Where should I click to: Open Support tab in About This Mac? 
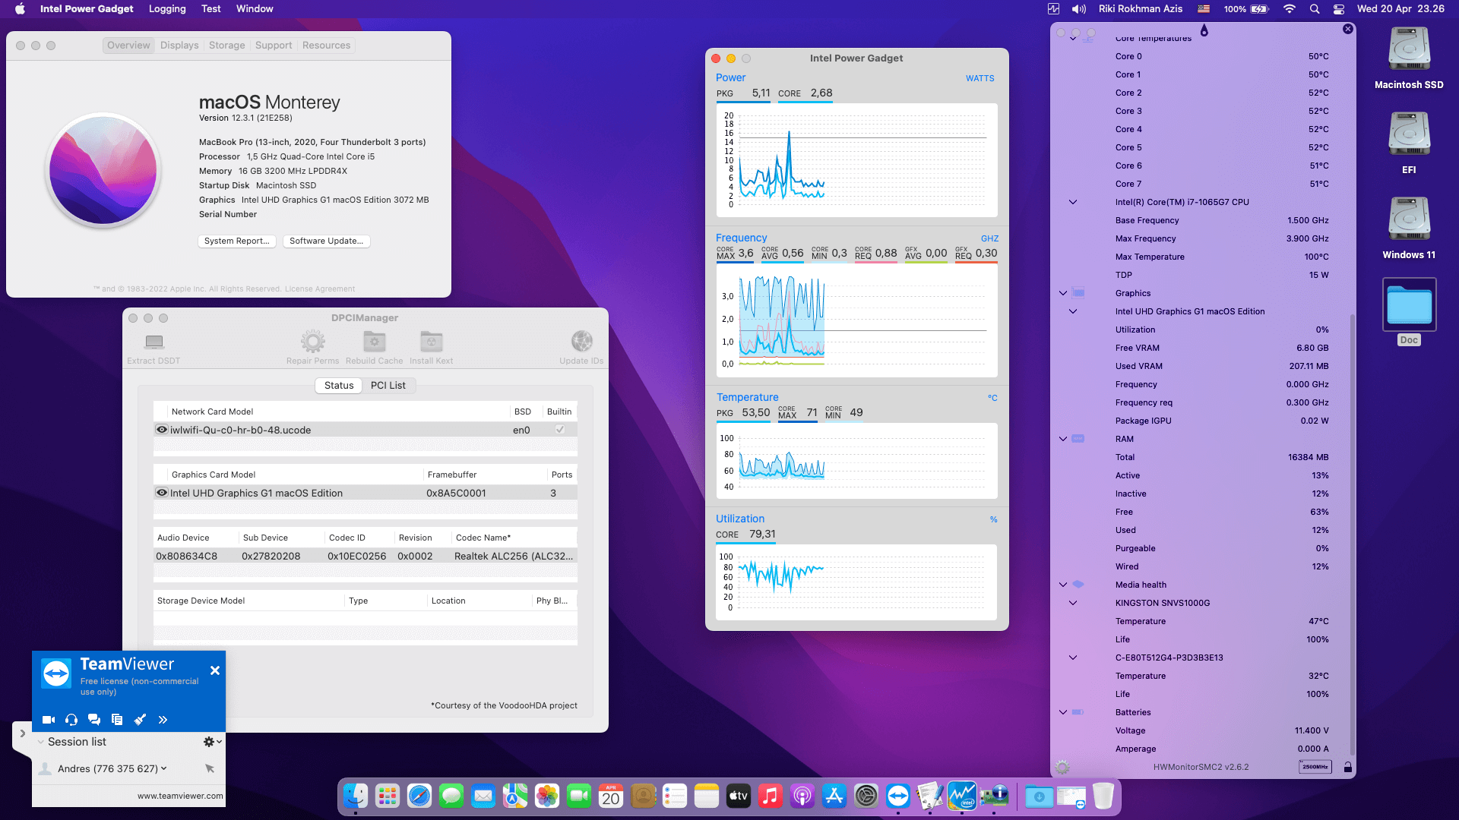coord(274,46)
